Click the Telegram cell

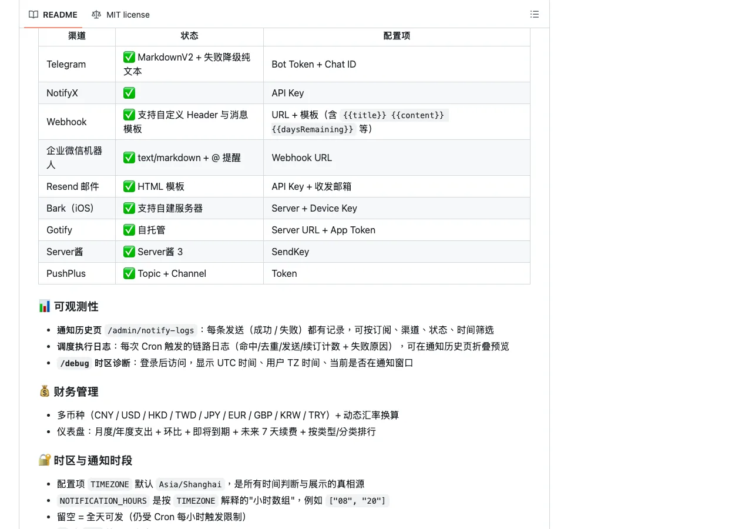pyautogui.click(x=77, y=64)
